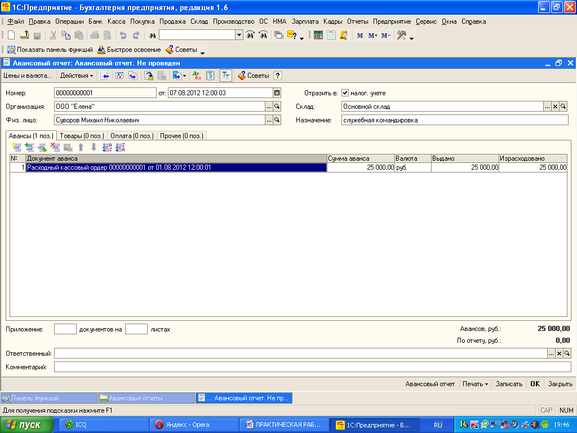The width and height of the screenshot is (577, 433).
Task: Switch to Авансовые отчеты window tab
Action: pyautogui.click(x=146, y=398)
